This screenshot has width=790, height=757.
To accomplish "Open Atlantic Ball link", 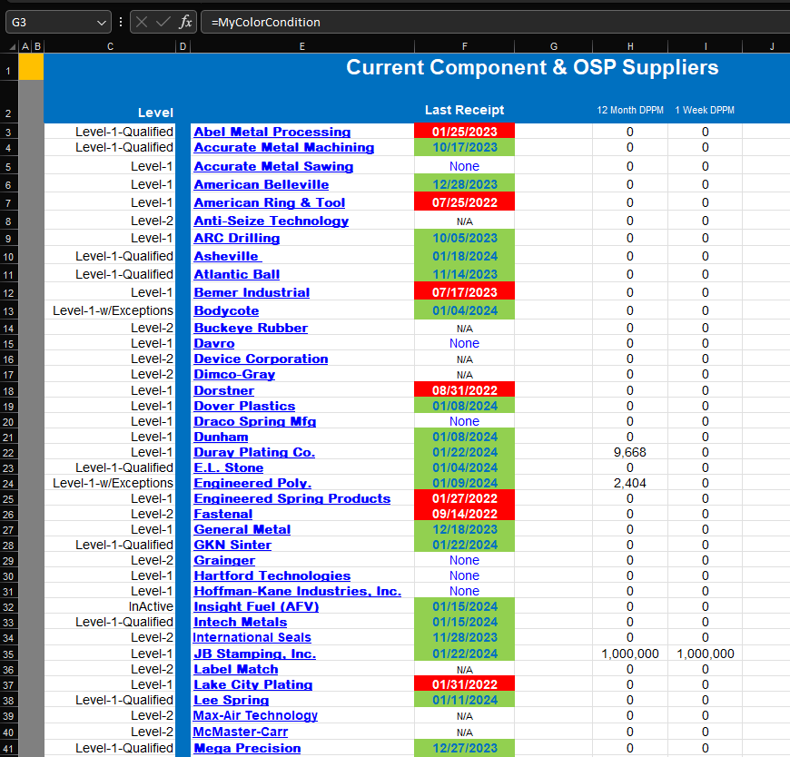I will click(x=237, y=274).
